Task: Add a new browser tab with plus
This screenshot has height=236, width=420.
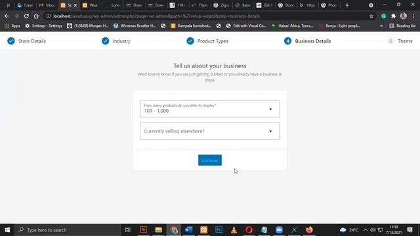Action: click(x=347, y=5)
